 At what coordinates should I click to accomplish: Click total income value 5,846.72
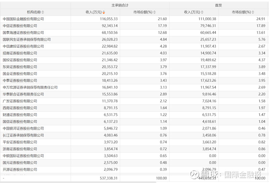tap(111, 129)
